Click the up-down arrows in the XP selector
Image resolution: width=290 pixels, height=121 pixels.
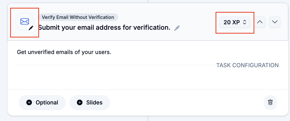[244, 22]
